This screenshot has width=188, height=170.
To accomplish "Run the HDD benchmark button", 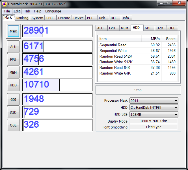I will tap(13, 85).
